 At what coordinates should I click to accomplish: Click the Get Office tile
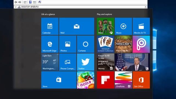[141, 80]
